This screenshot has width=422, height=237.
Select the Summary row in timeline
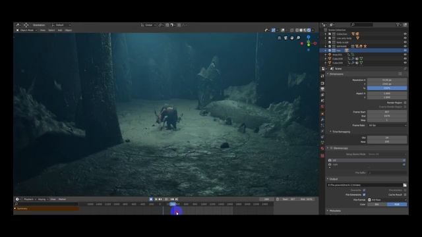click(46, 209)
